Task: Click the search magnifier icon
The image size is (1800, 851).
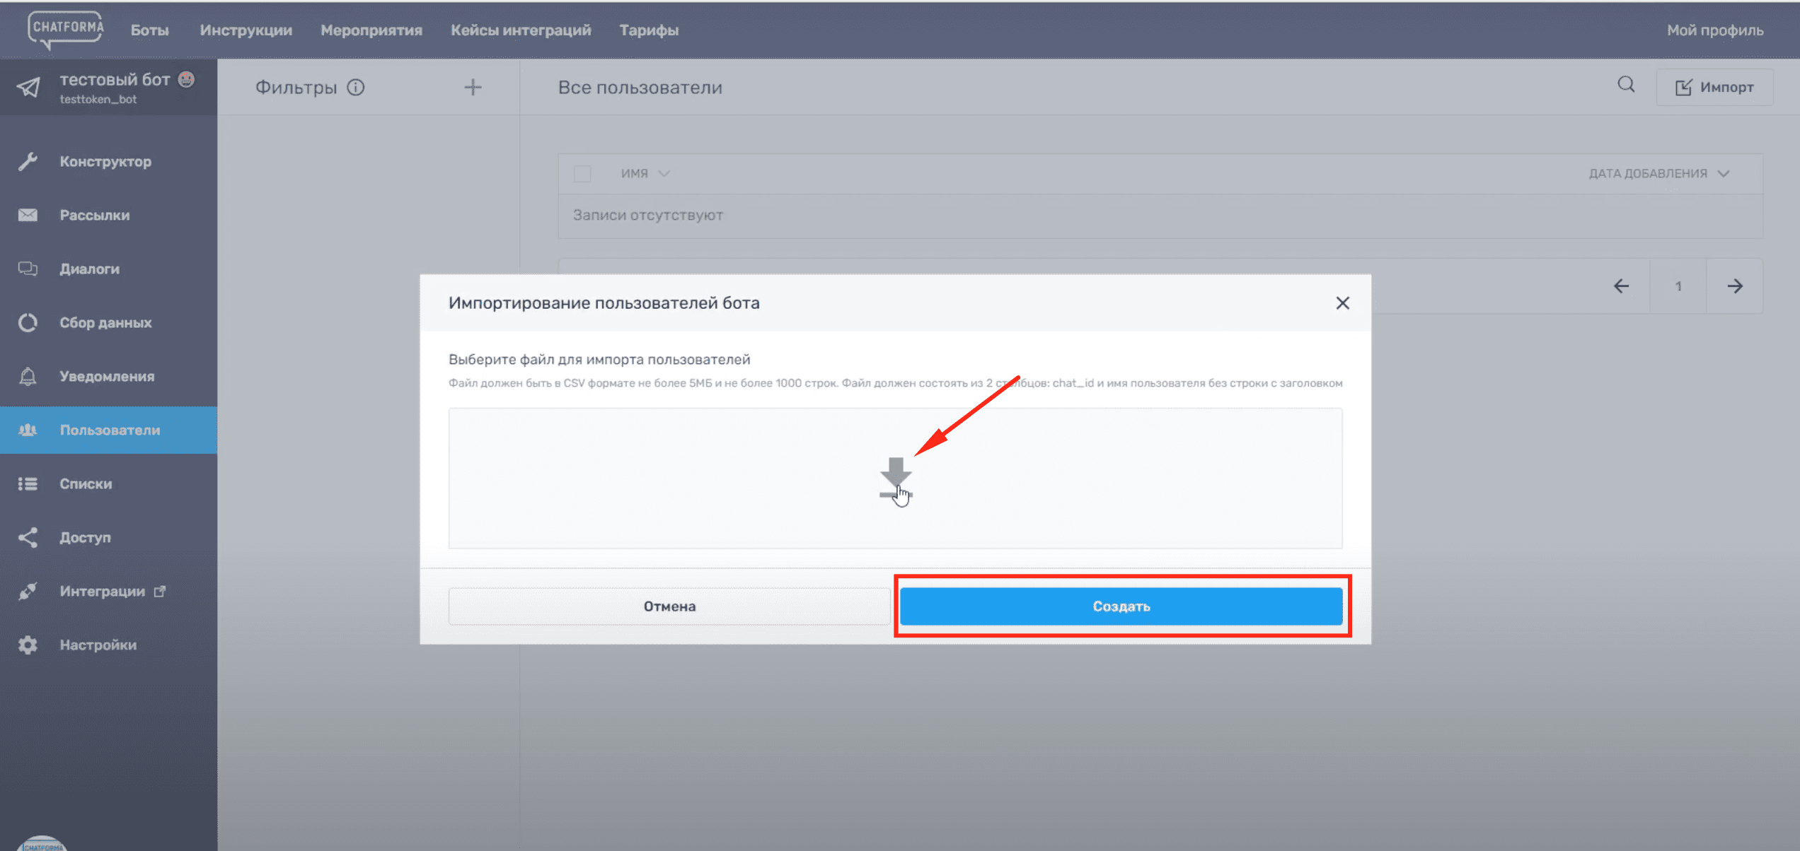Action: (1626, 86)
